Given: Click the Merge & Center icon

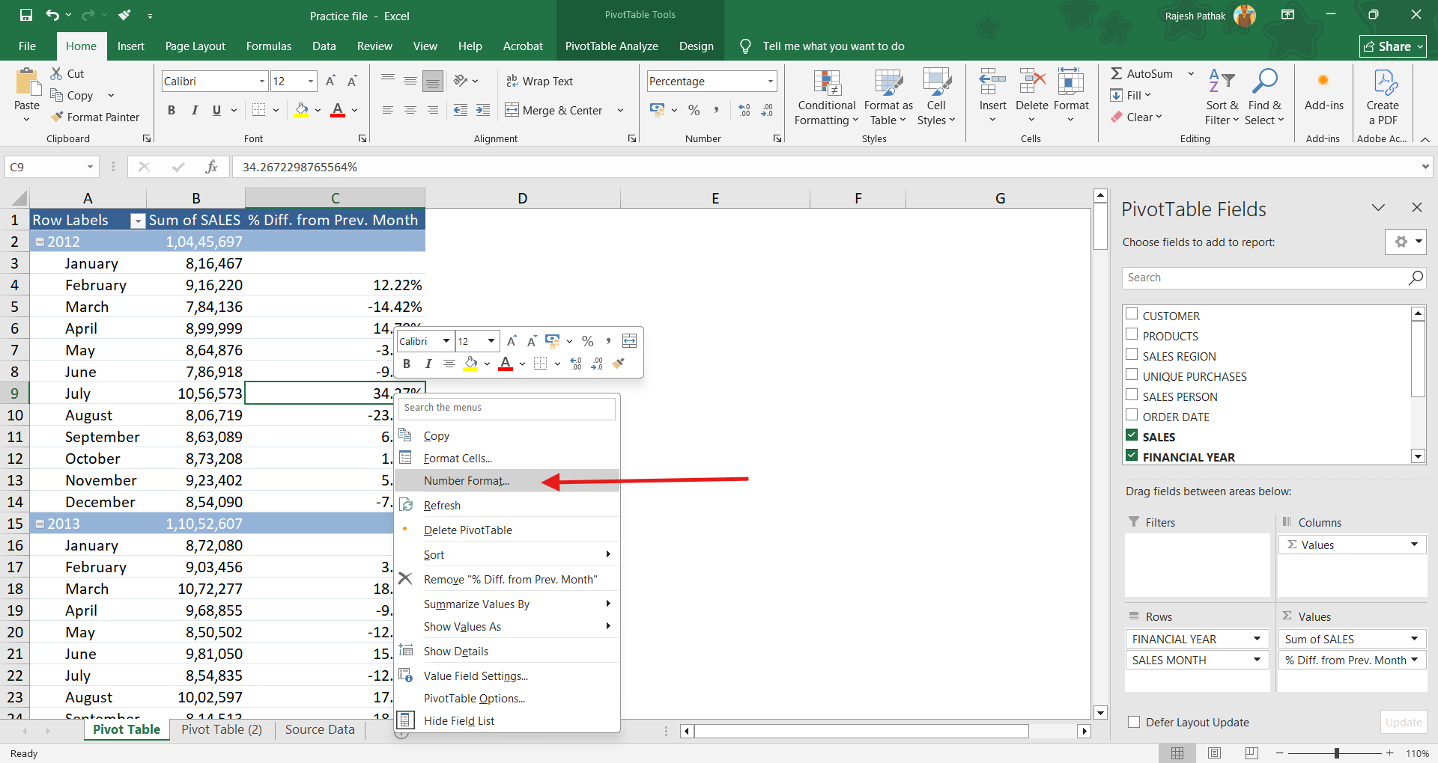Looking at the screenshot, I should click(512, 110).
